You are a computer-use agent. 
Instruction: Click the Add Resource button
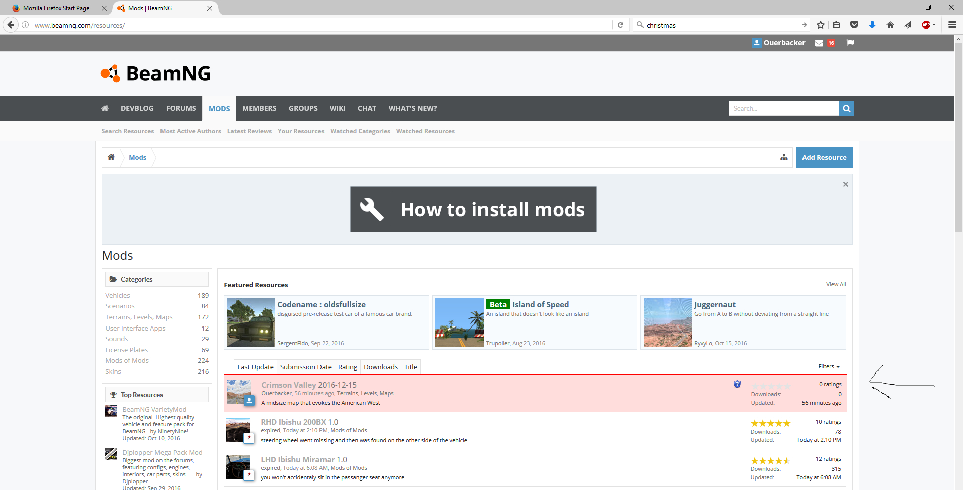point(824,157)
